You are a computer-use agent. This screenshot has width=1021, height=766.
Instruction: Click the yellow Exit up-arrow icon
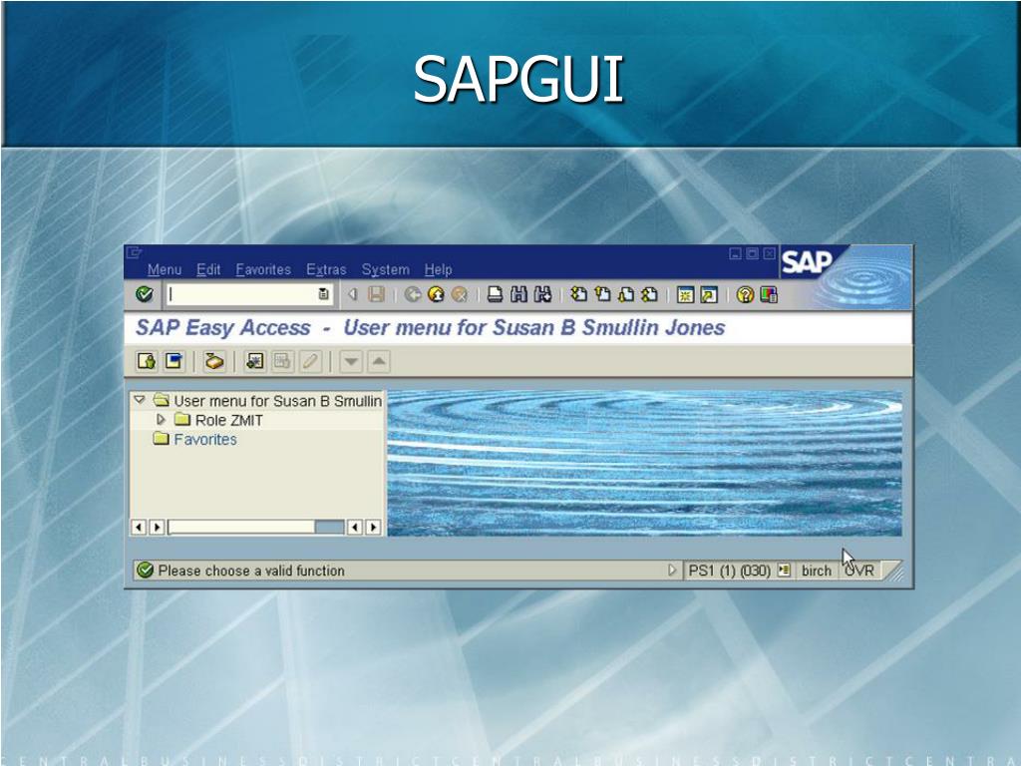click(437, 294)
